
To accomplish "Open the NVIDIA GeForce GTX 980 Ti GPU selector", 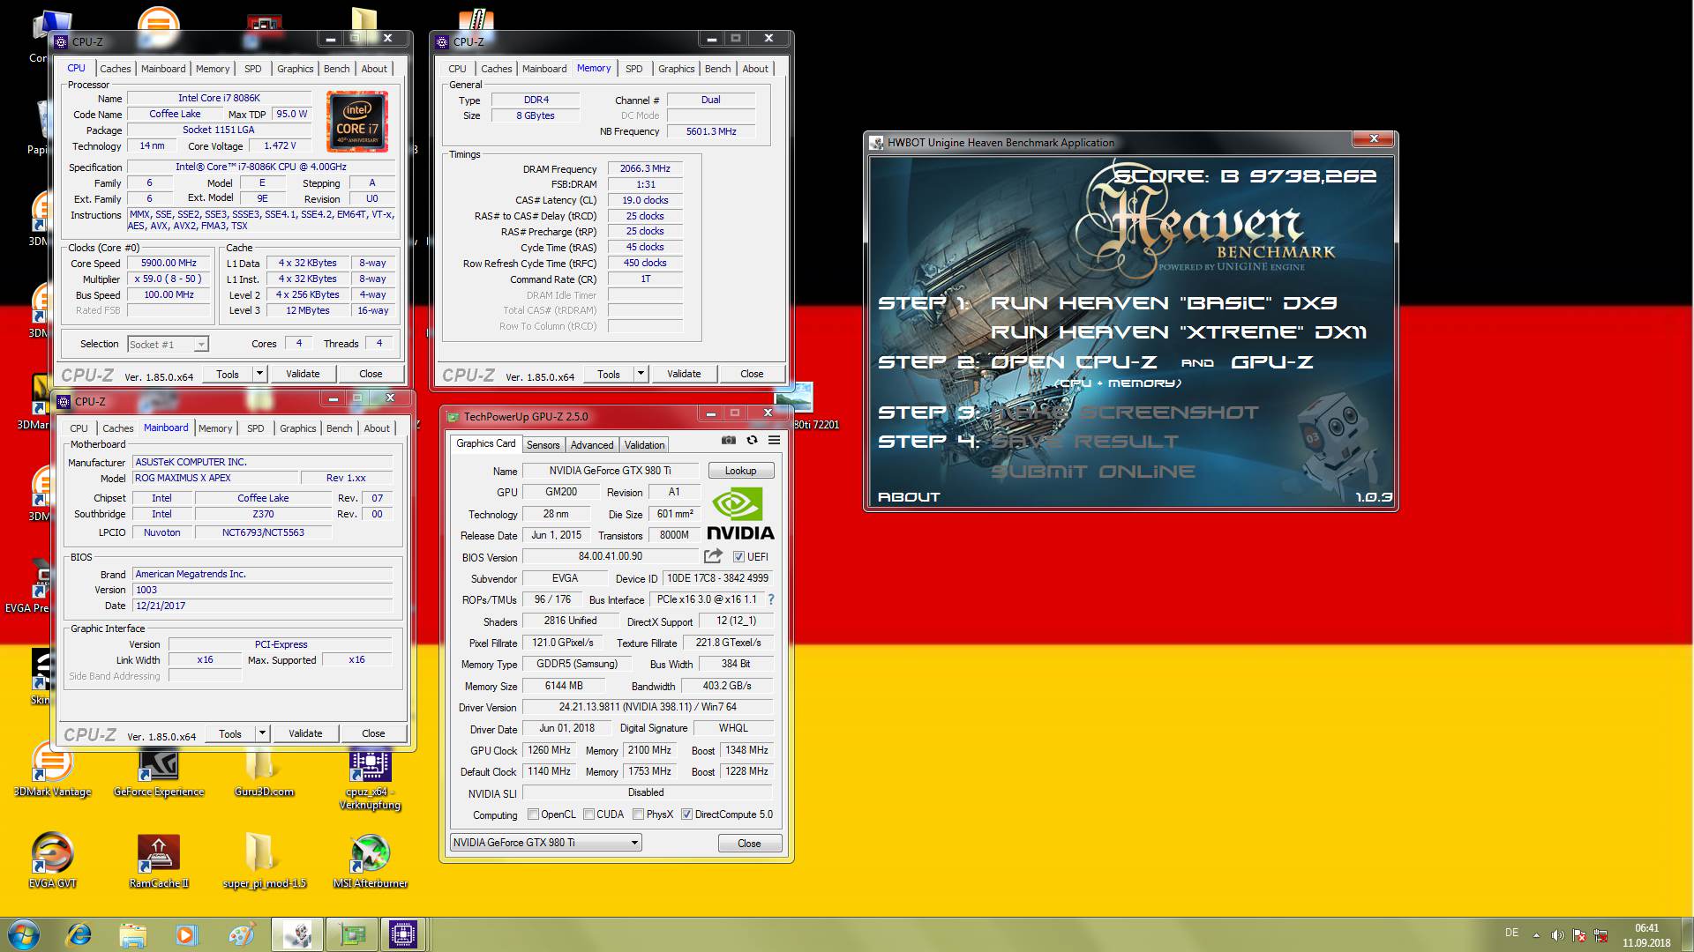I will (545, 843).
